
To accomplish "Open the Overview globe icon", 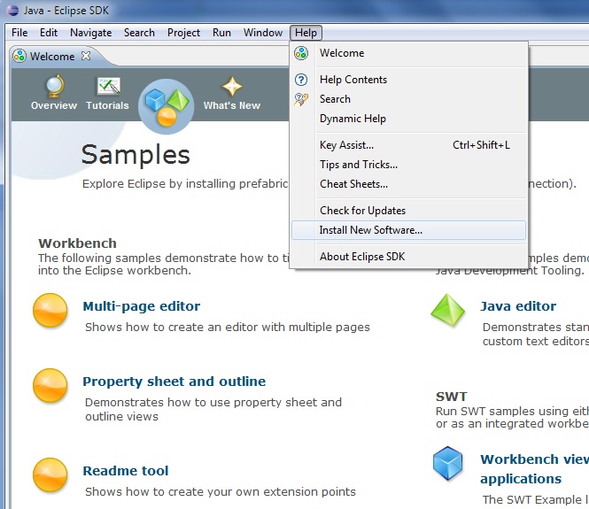I will pos(55,87).
